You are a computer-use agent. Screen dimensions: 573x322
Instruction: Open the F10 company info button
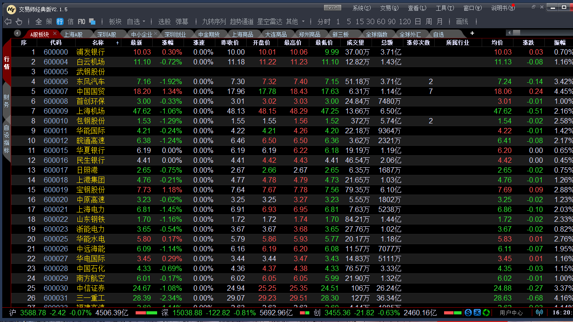[81, 21]
